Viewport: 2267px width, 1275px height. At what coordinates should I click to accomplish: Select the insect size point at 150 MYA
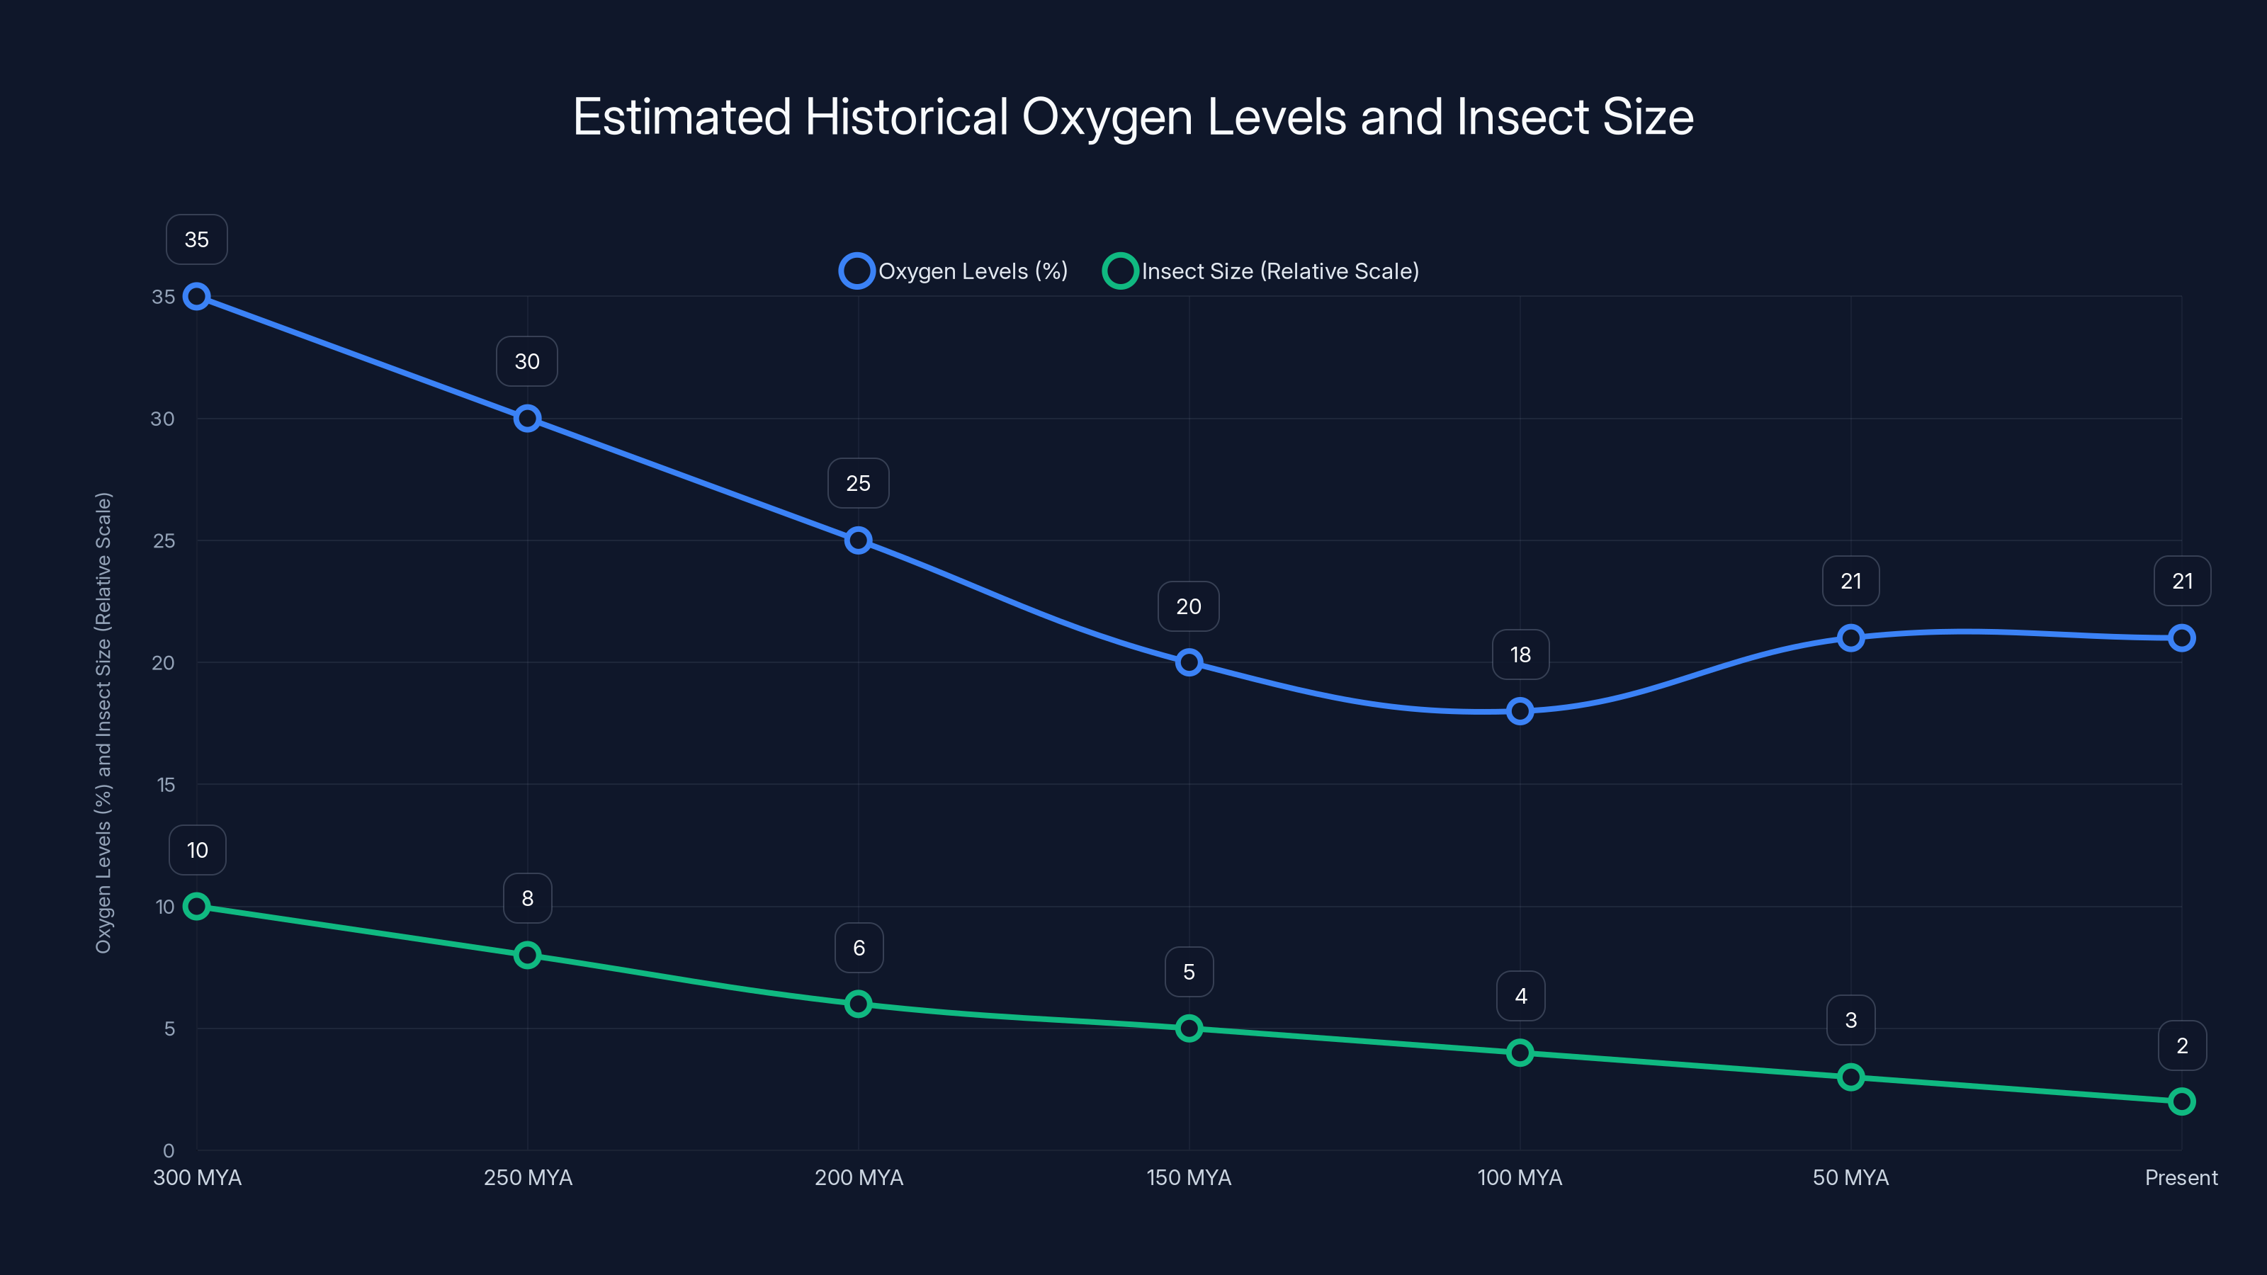[x=1189, y=1028]
